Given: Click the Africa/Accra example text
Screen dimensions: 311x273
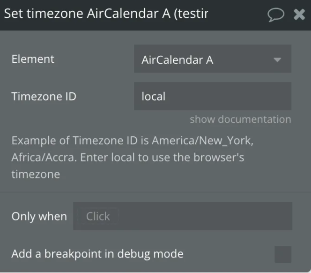Looking at the screenshot, I should tap(43, 157).
